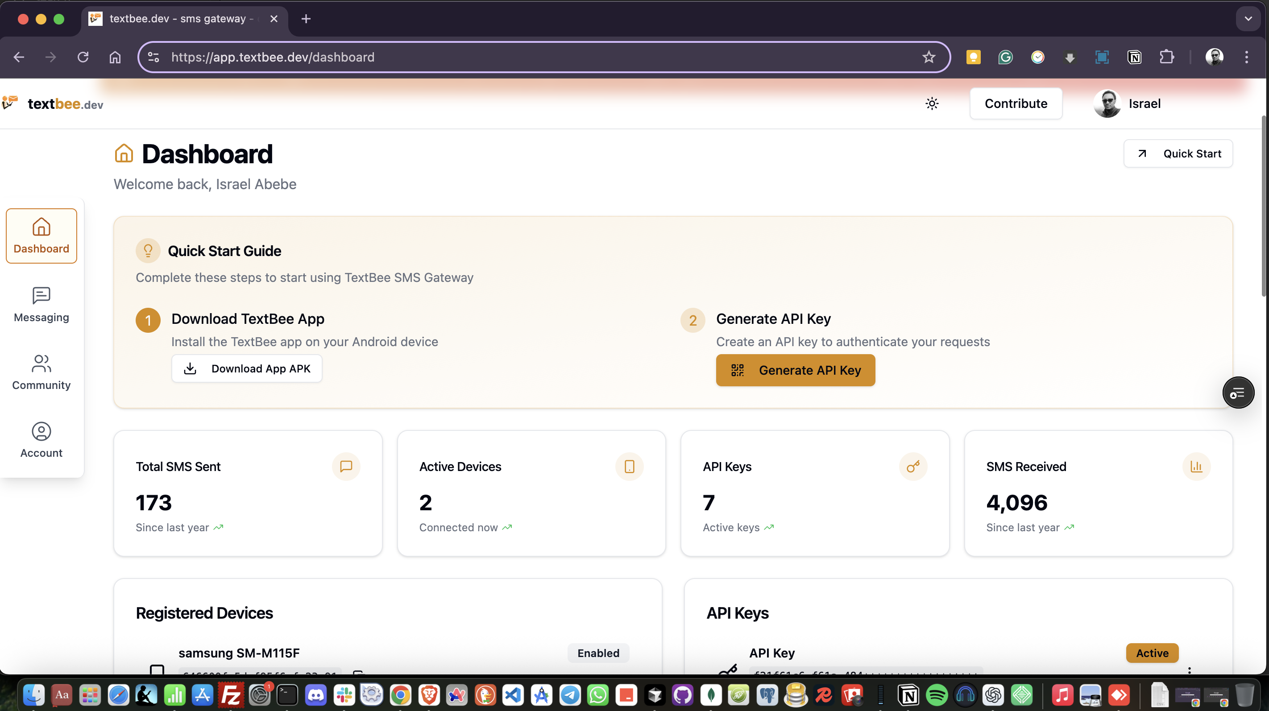1269x711 pixels.
Task: Click Download App APK button
Action: 247,368
